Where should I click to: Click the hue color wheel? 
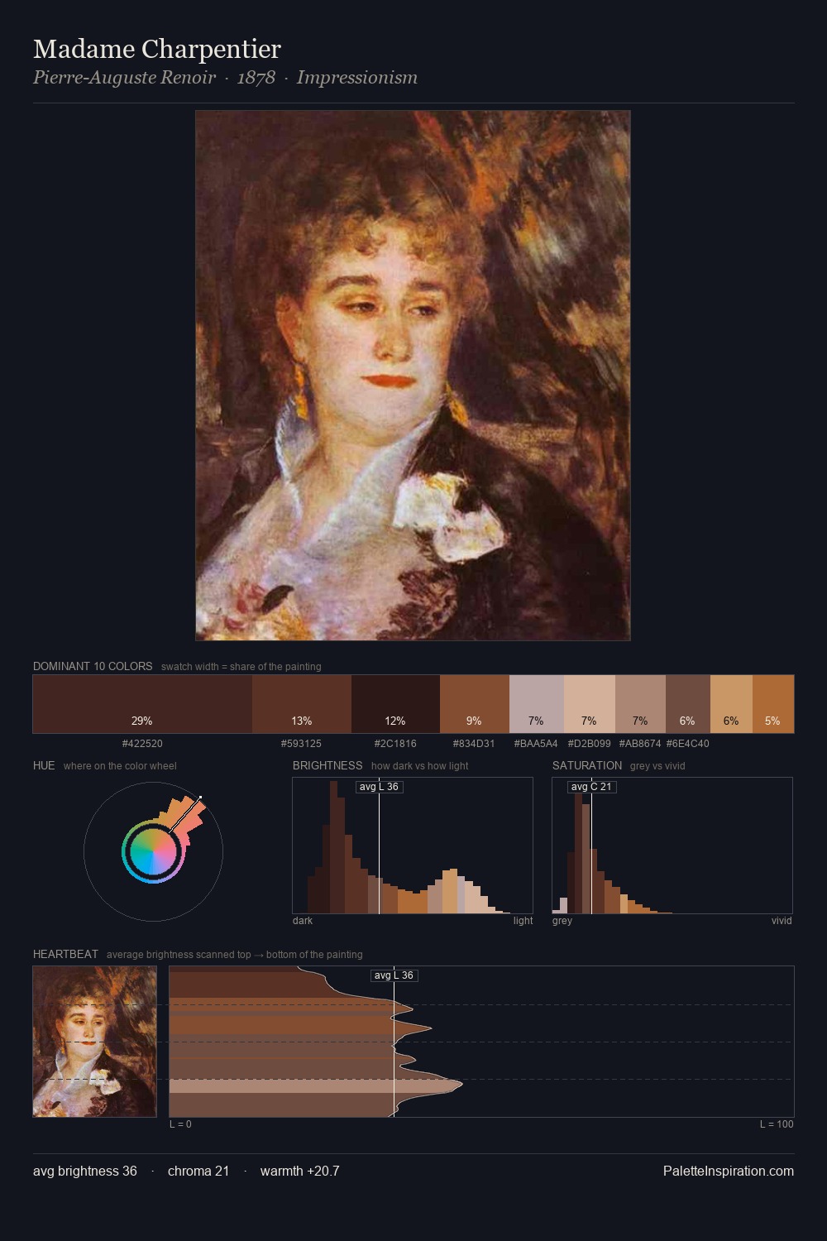[x=153, y=851]
